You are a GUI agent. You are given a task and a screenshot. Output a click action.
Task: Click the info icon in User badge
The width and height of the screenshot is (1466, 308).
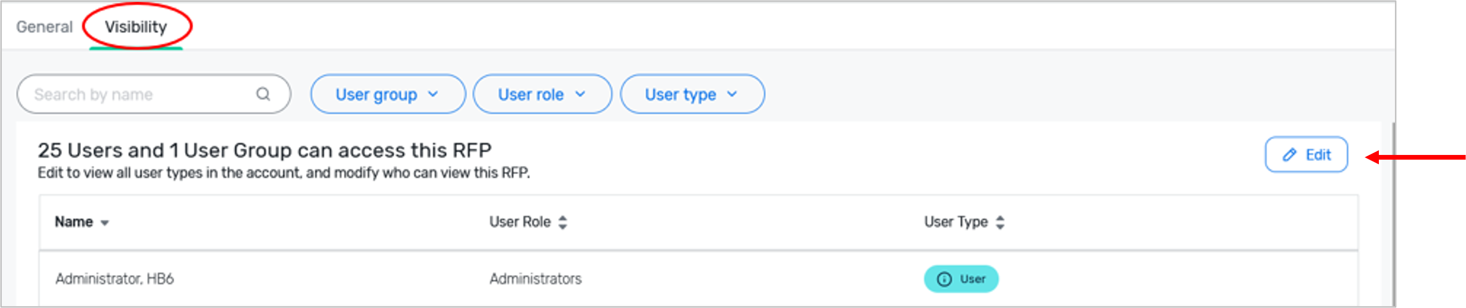pyautogui.click(x=944, y=279)
